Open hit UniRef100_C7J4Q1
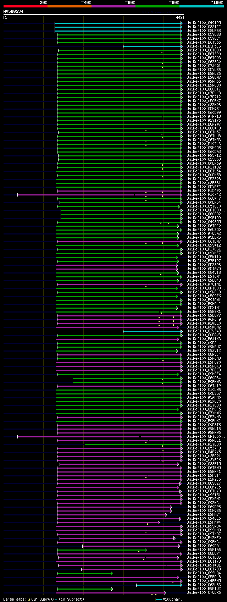 (x=204, y=66)
